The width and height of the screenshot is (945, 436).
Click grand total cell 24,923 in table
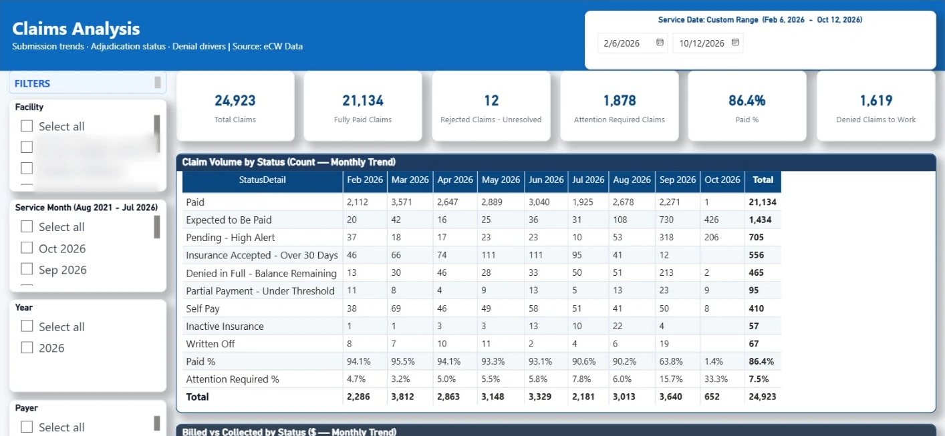[763, 397]
